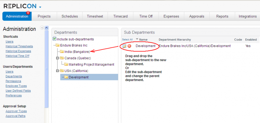
Task: Click the sidebar scrollbar up arrow
Action: click(46, 28)
